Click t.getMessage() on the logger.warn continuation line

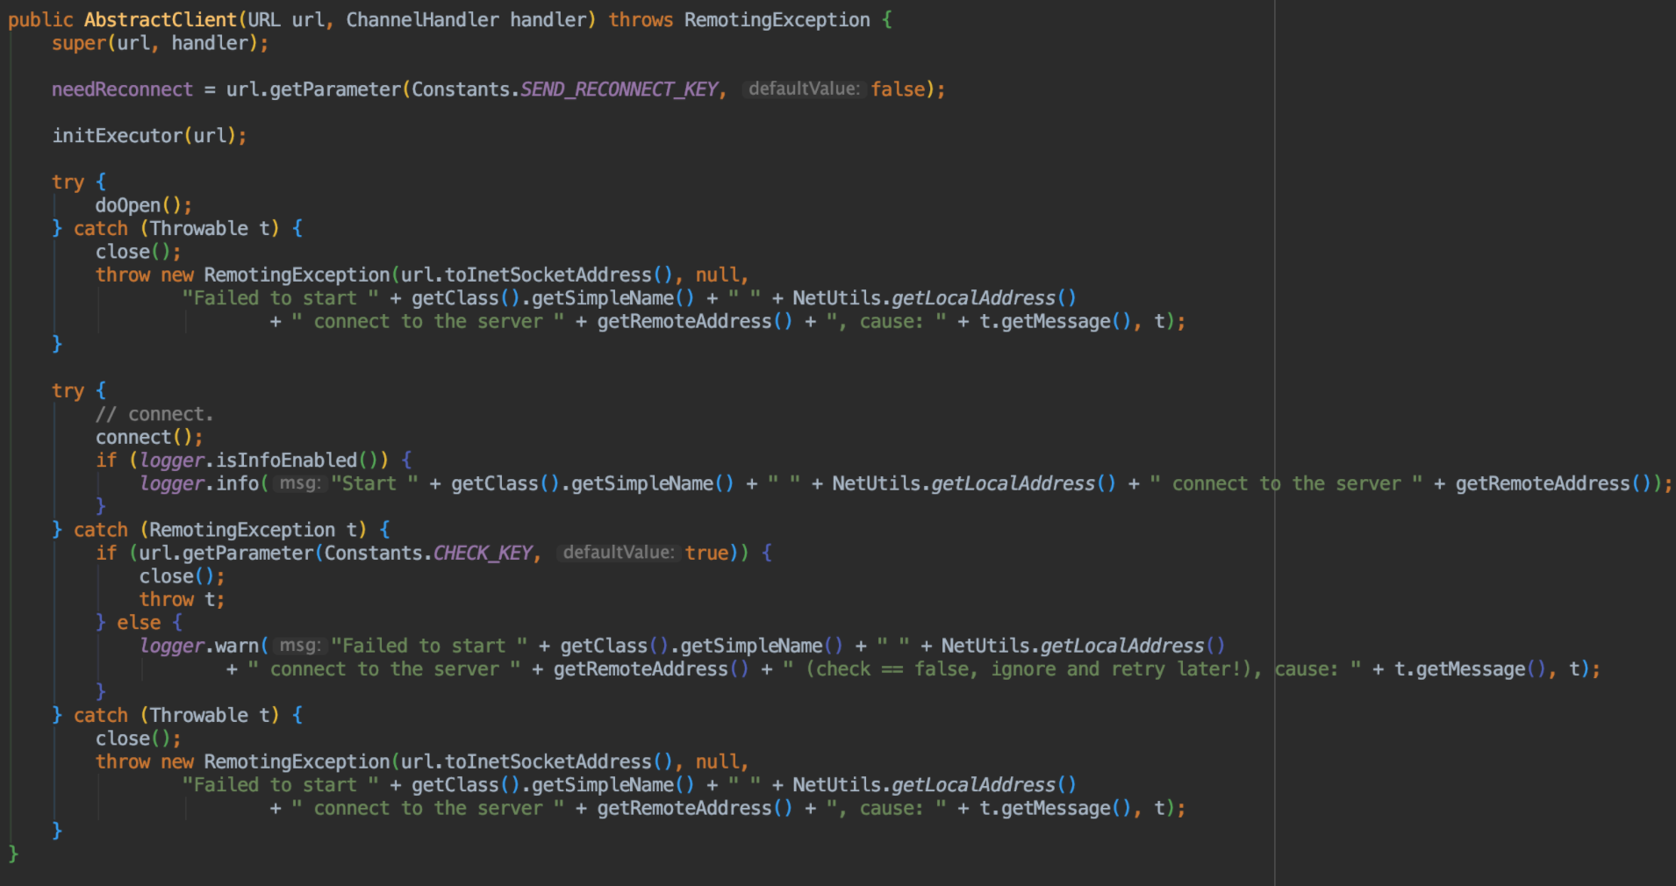(1471, 669)
